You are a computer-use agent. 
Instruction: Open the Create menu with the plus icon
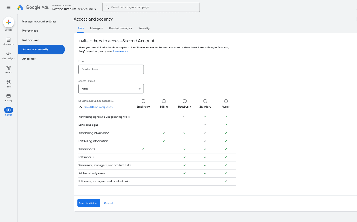[8, 22]
